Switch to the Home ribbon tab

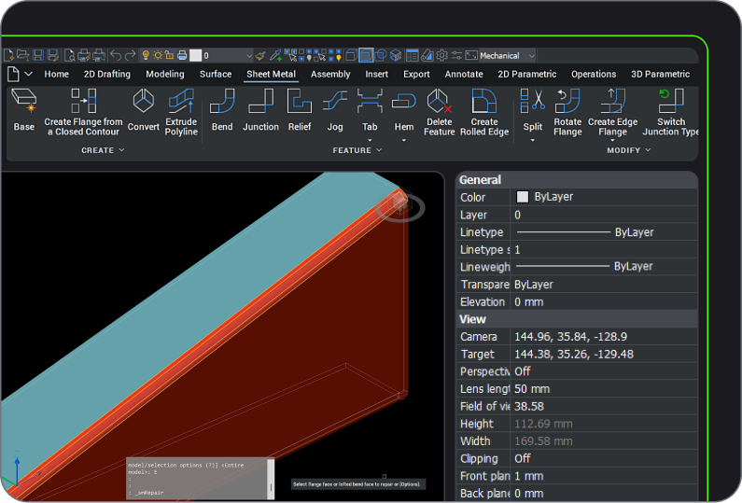(x=56, y=75)
